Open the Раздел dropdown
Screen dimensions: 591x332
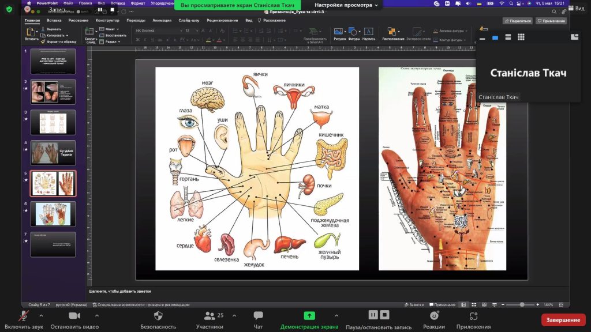pos(110,41)
